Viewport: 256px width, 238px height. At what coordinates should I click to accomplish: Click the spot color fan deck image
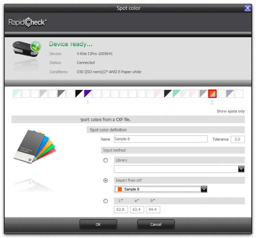pos(34,147)
